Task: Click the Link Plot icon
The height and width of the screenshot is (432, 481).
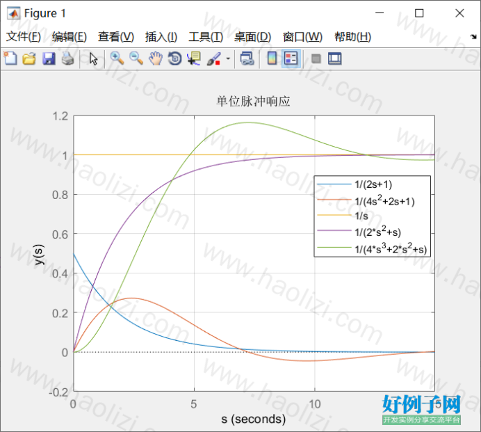Action: [x=247, y=58]
